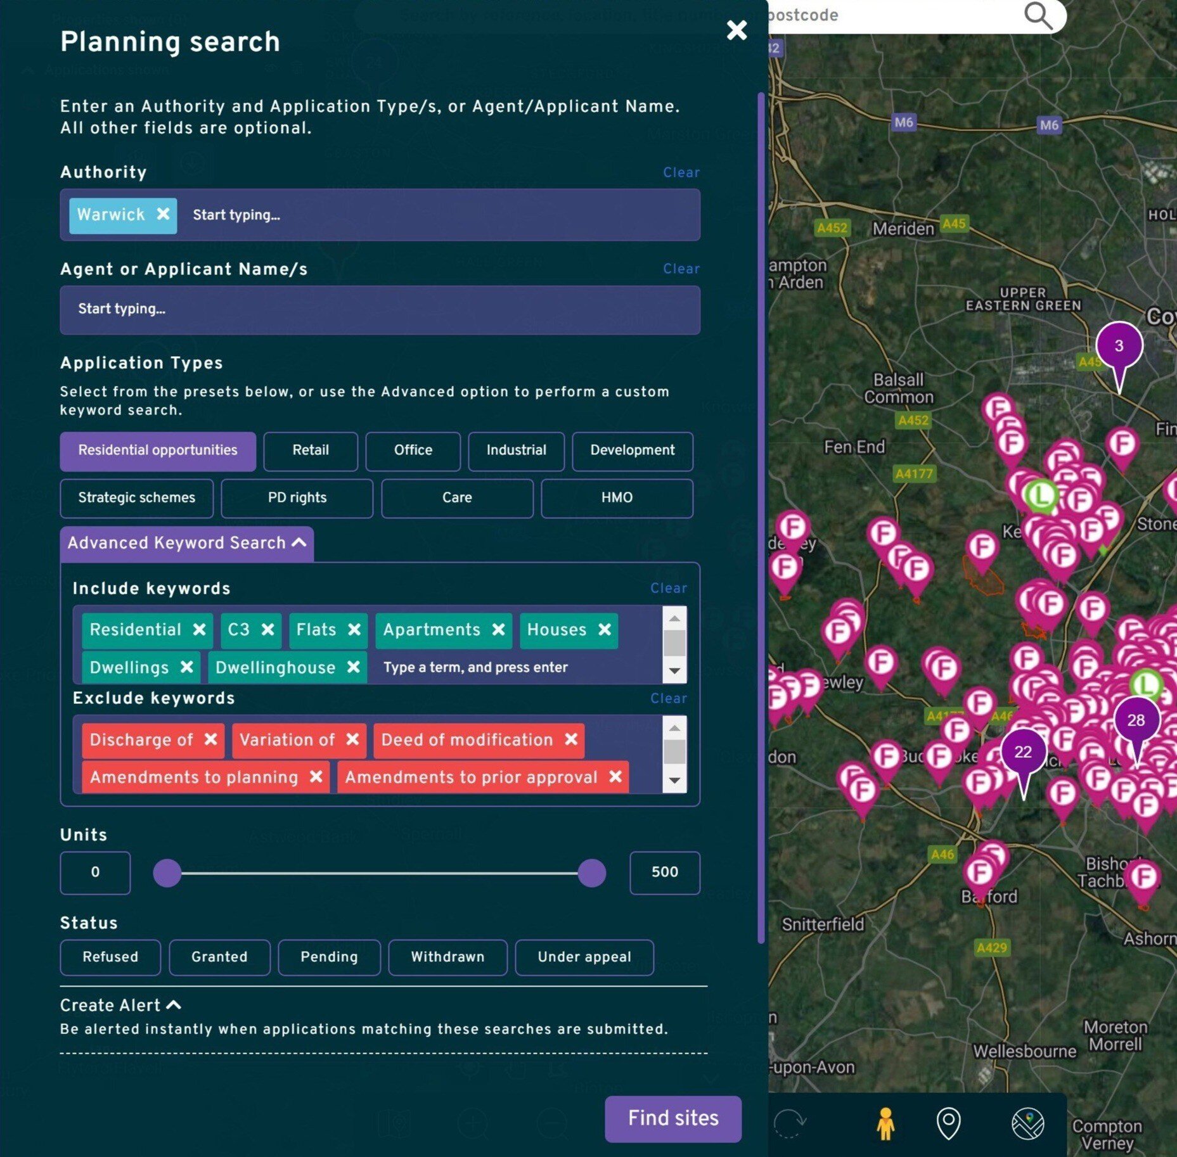Select the Office application type preset
This screenshot has width=1177, height=1157.
(x=413, y=451)
